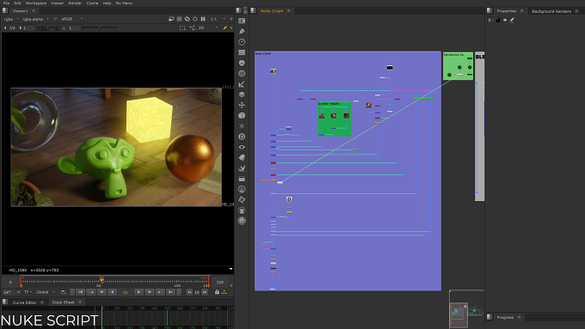Toggle the IP input process button

point(55,19)
